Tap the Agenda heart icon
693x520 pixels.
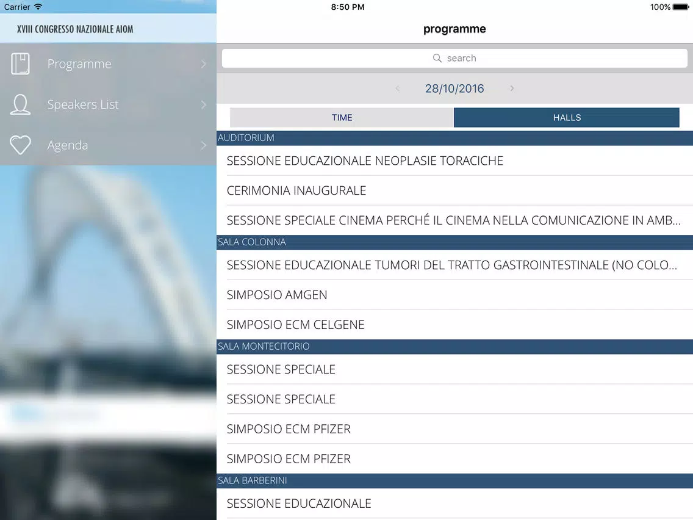20,145
